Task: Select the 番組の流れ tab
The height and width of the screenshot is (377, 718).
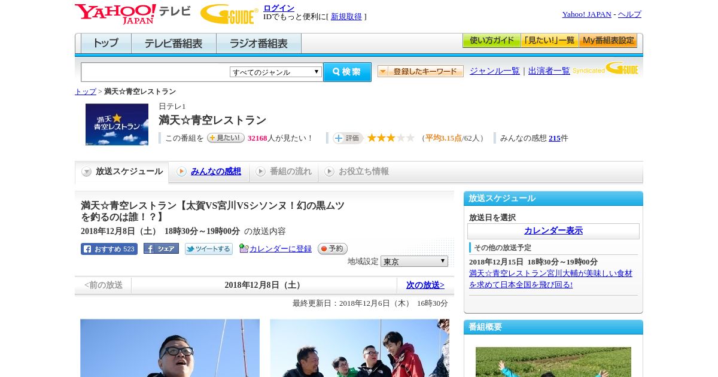Action: (284, 172)
